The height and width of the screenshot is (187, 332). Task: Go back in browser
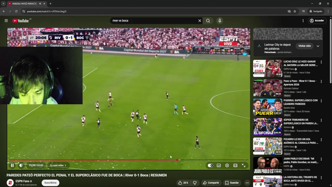point(4,11)
